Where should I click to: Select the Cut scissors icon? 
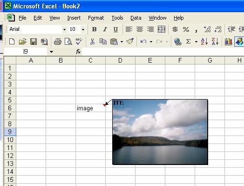point(93,42)
